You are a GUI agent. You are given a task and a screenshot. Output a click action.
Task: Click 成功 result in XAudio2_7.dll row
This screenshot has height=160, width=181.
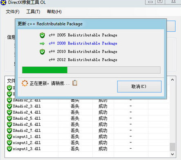coord(103,131)
